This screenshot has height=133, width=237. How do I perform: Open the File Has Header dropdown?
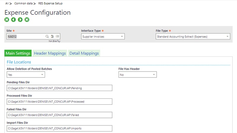click(x=137, y=75)
